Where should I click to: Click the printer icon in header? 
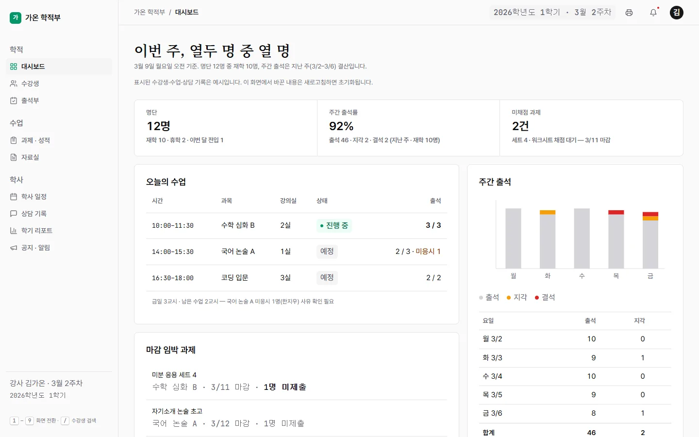[629, 13]
